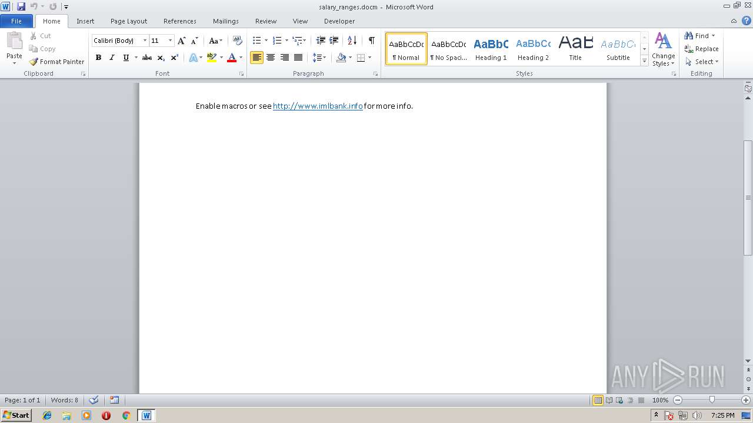Open the font size dropdown
The height and width of the screenshot is (423, 753).
pyautogui.click(x=171, y=41)
